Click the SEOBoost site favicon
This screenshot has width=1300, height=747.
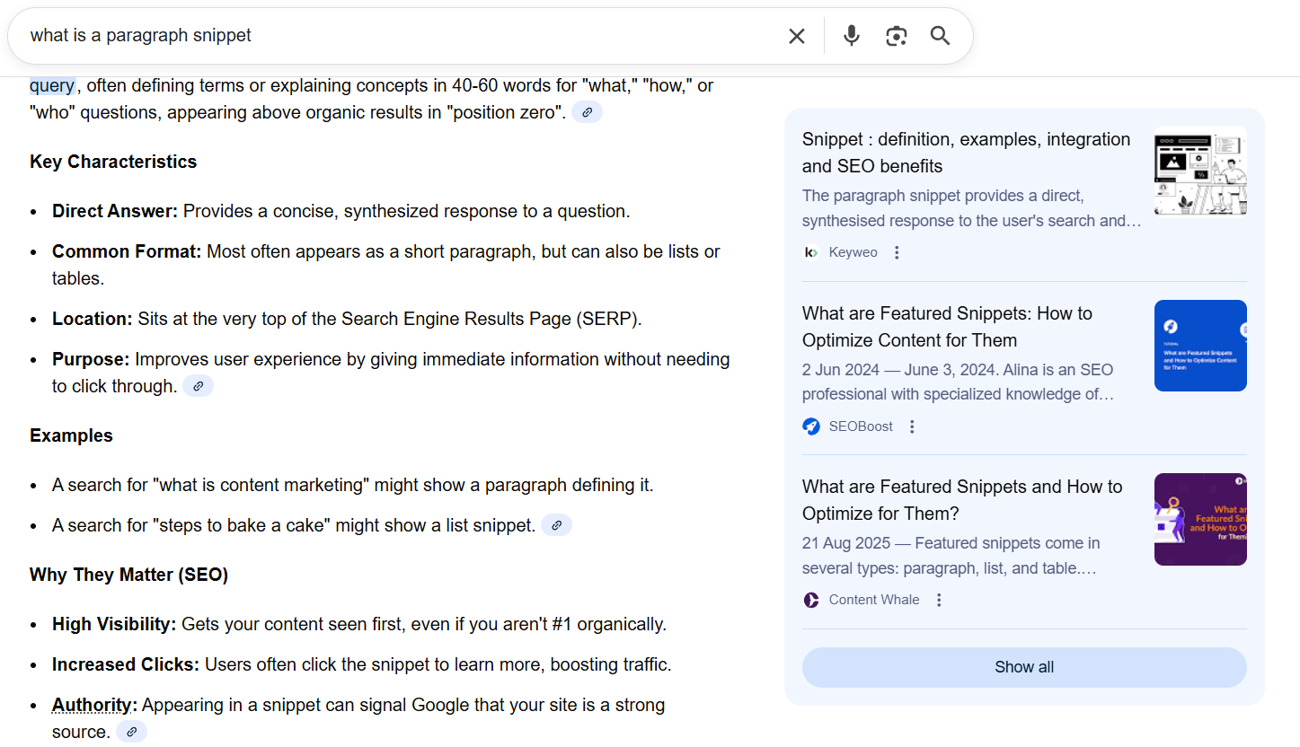point(811,426)
